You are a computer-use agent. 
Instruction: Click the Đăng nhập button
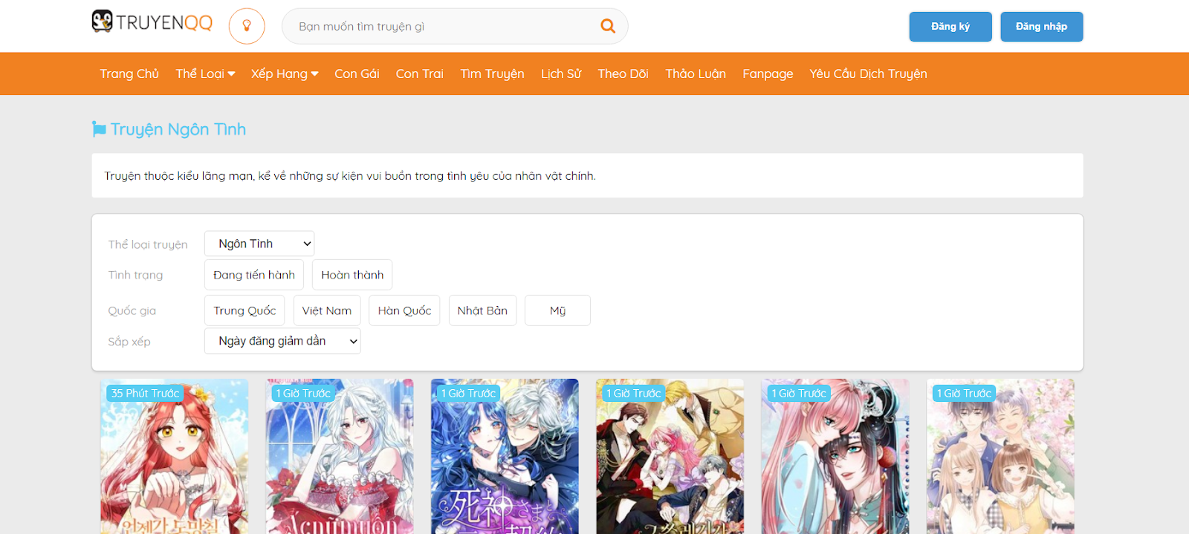pyautogui.click(x=1041, y=27)
